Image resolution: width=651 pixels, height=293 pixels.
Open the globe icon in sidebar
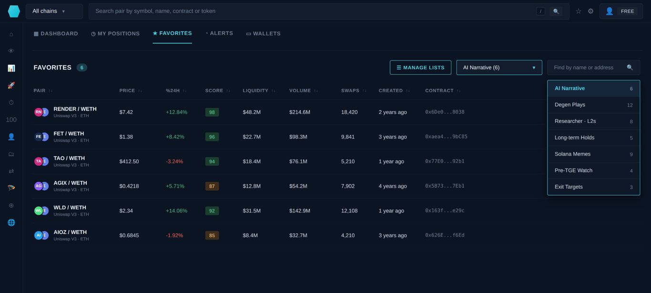(x=11, y=222)
